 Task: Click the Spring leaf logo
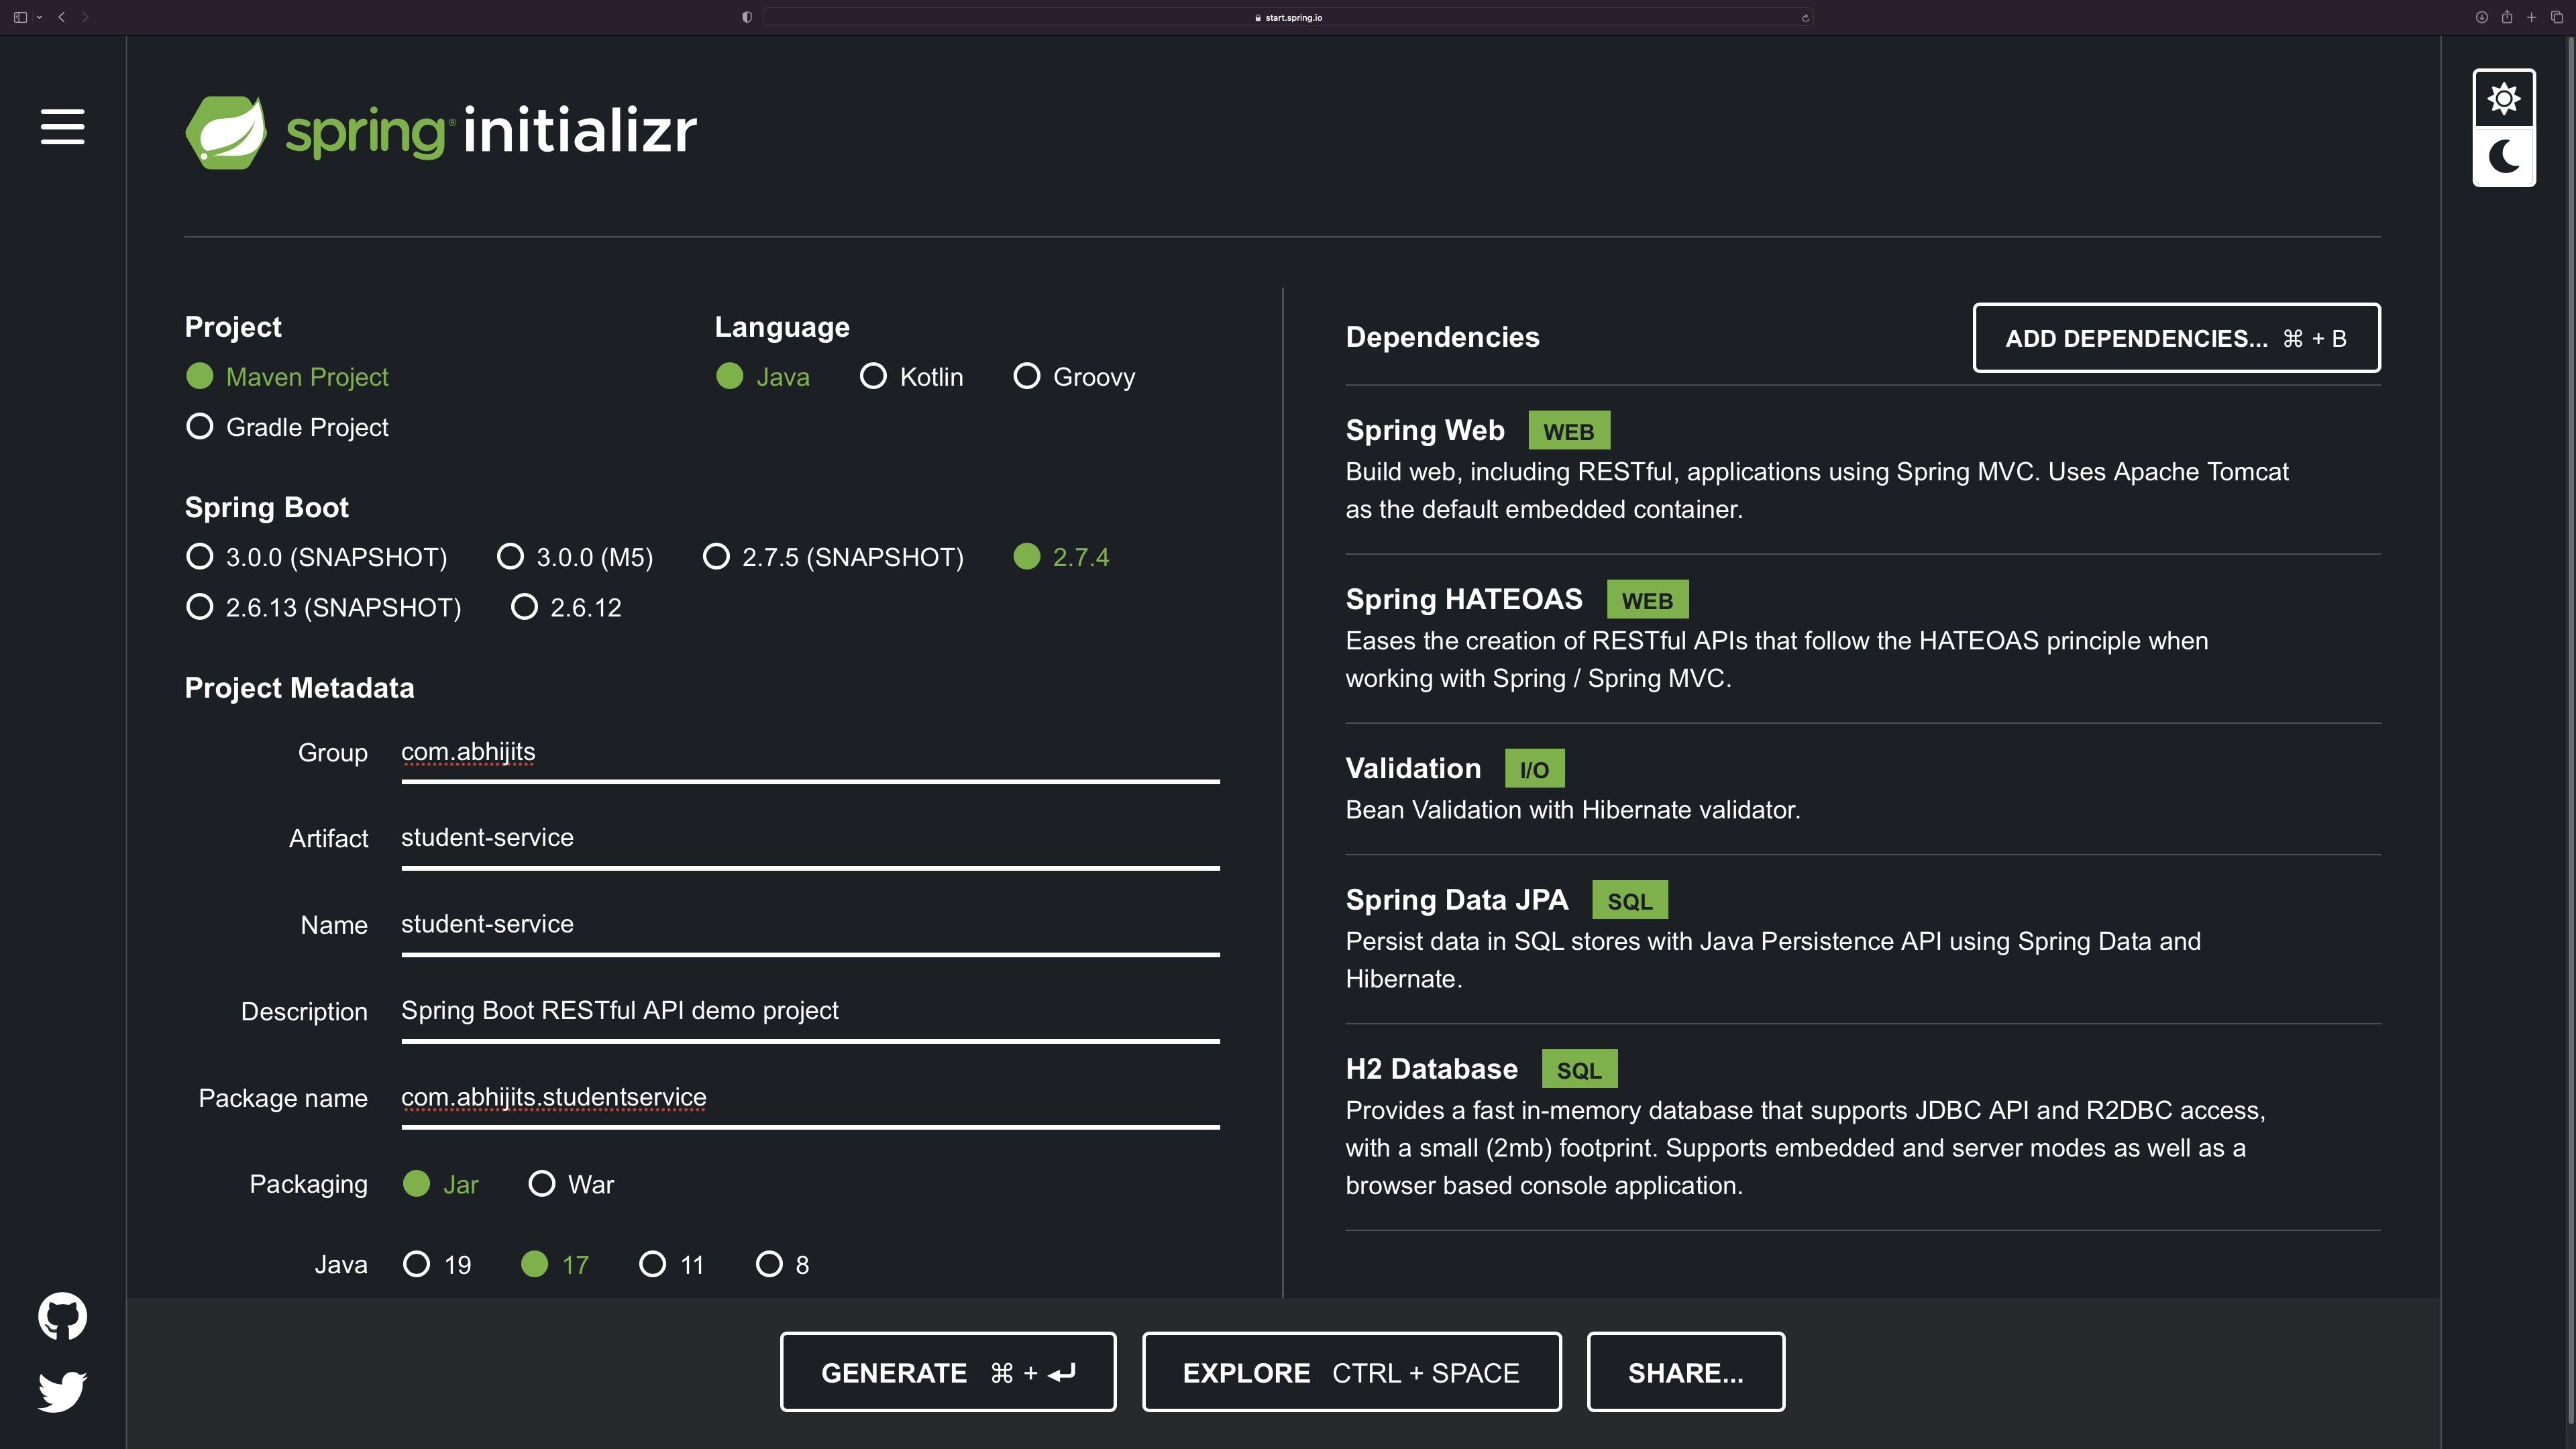[226, 132]
